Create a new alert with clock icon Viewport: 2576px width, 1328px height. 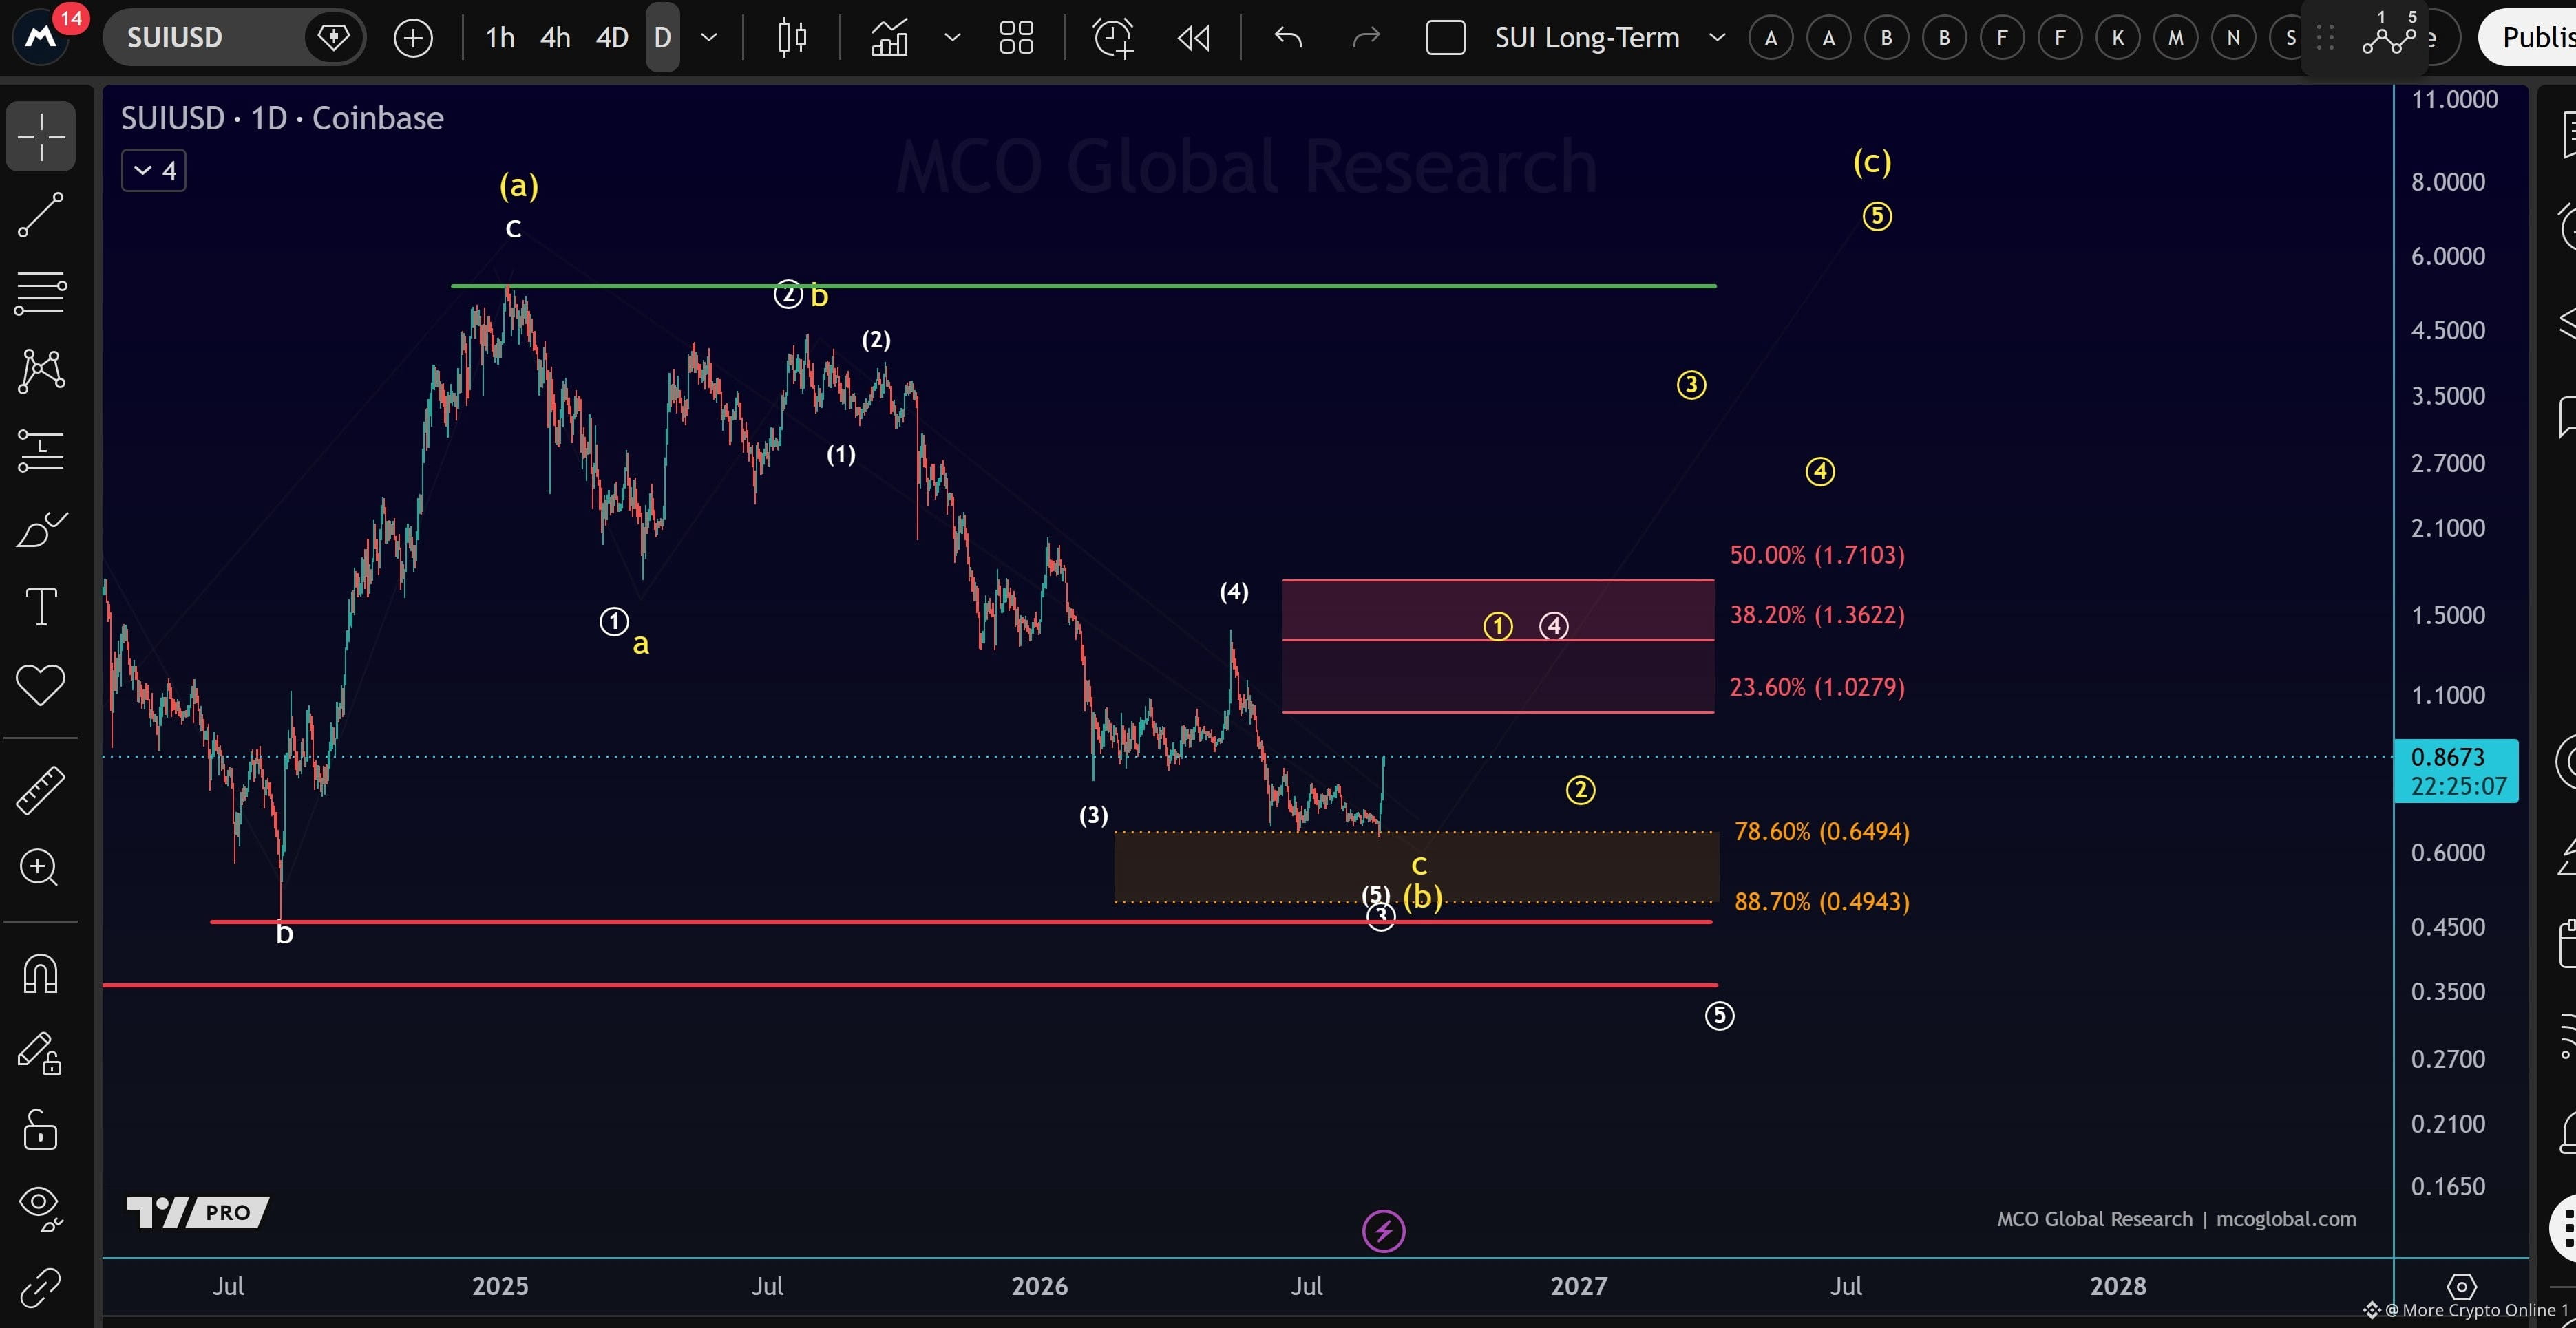(1114, 38)
